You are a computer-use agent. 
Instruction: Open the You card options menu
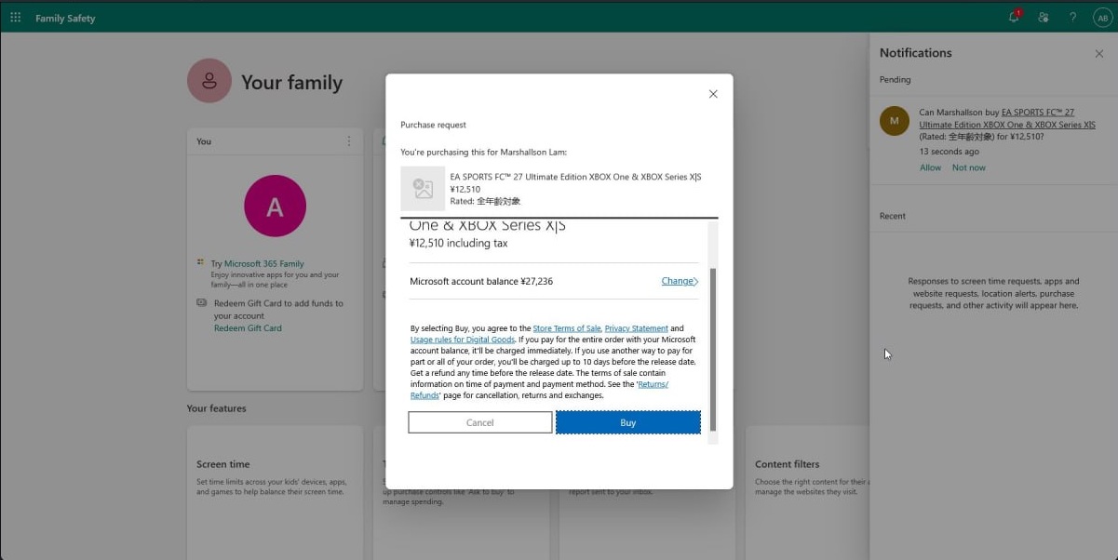pos(349,141)
